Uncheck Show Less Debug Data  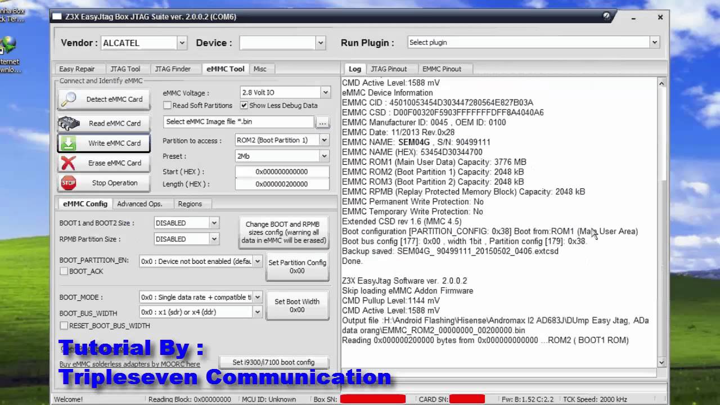[x=244, y=105]
